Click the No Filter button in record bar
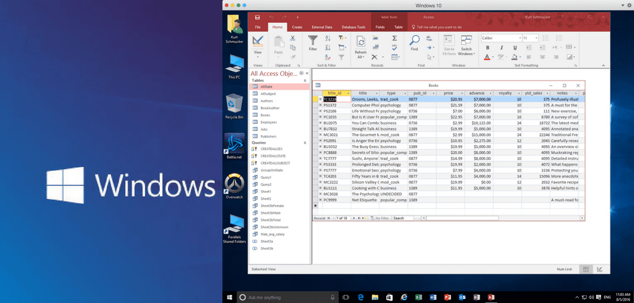Image resolution: width=634 pixels, height=303 pixels. (x=379, y=218)
